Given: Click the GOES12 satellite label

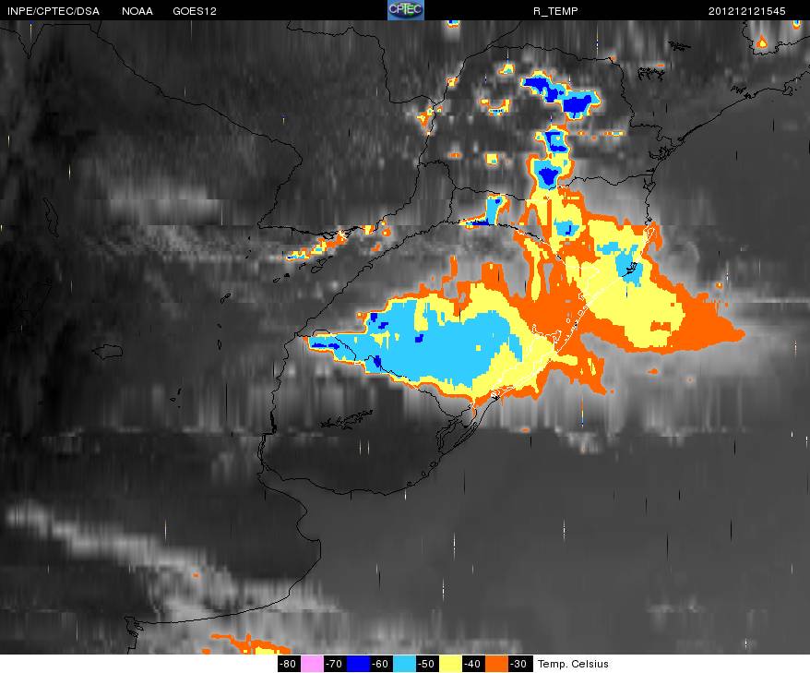Looking at the screenshot, I should pyautogui.click(x=195, y=11).
